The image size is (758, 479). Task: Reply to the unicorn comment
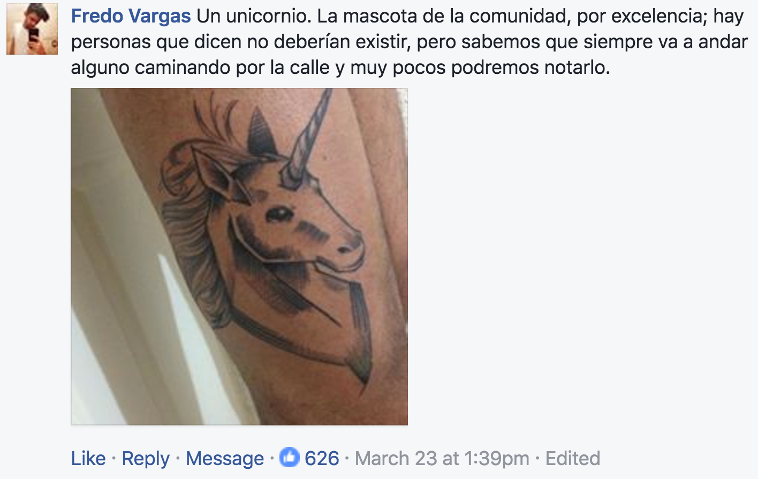pos(146,459)
